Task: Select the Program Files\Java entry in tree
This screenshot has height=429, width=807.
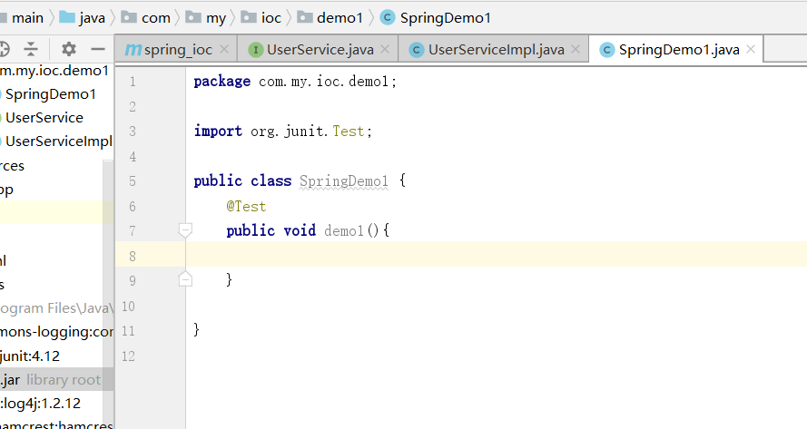Action: point(55,308)
